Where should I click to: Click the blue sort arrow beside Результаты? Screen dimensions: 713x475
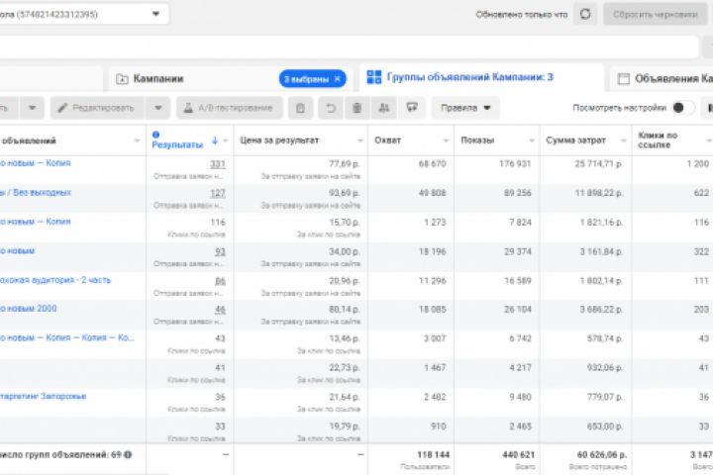tap(215, 141)
